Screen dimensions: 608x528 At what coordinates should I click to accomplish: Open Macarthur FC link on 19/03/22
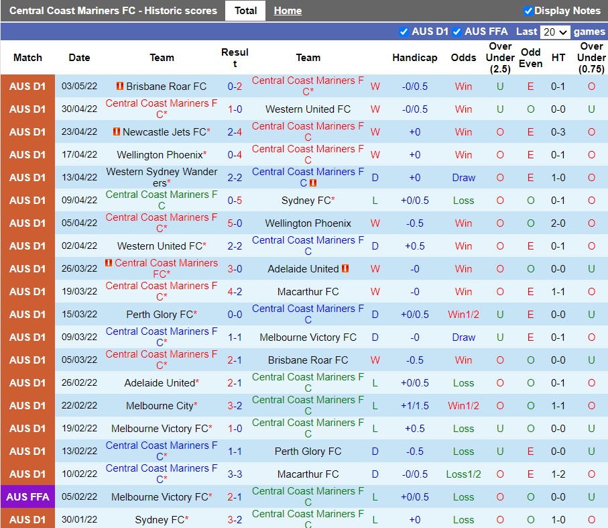pyautogui.click(x=308, y=292)
